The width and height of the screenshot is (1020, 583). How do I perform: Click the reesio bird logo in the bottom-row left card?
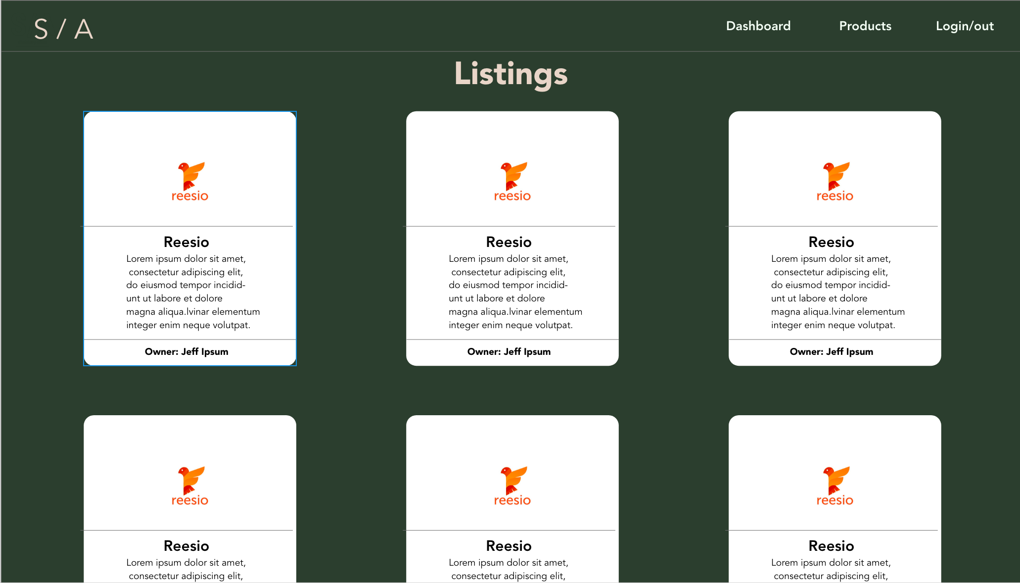click(190, 486)
